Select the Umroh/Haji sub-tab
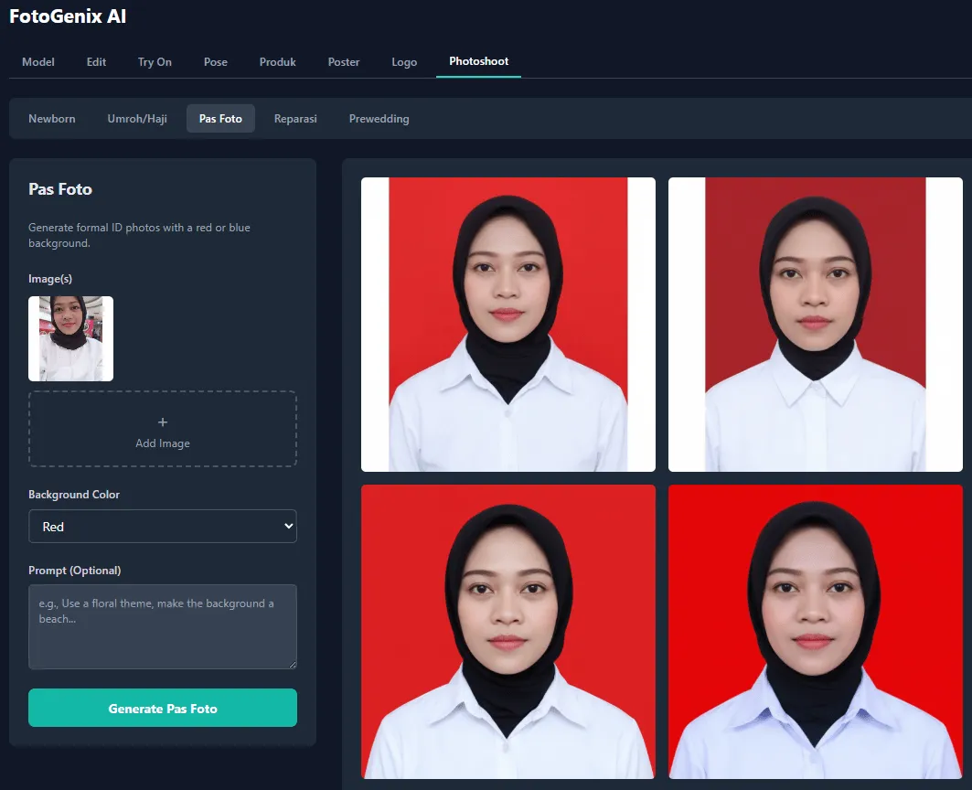 pos(137,119)
